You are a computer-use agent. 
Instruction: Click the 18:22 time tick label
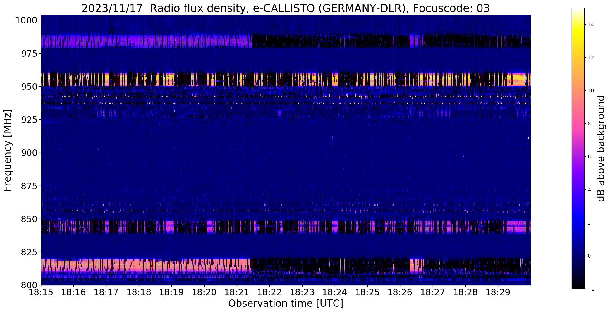[x=270, y=292]
